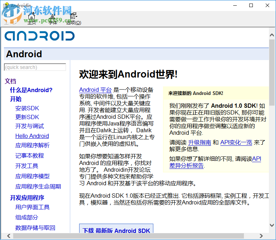The width and height of the screenshot is (276, 240).
Task: Maximize the Androidin window
Action: click(251, 5)
